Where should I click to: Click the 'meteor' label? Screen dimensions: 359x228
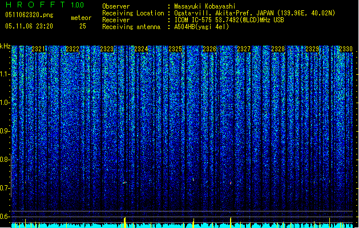81,18
